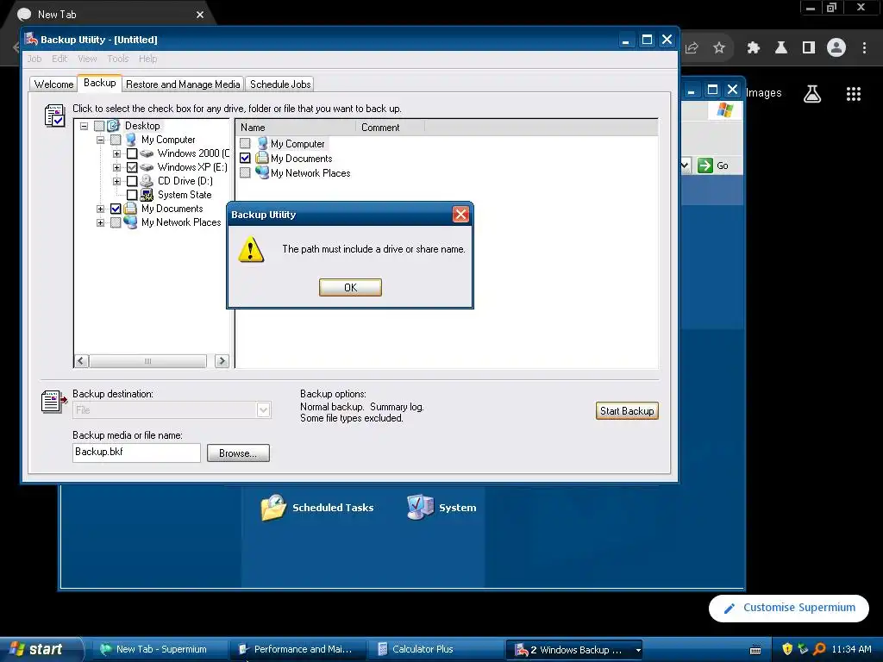
Task: Collapse the Desktop tree node
Action: pyautogui.click(x=84, y=126)
